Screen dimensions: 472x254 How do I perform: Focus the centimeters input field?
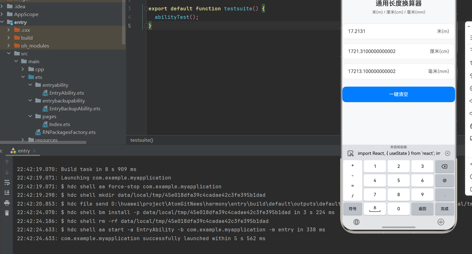(398, 51)
